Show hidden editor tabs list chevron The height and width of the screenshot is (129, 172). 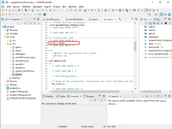pyautogui.click(x=120, y=19)
